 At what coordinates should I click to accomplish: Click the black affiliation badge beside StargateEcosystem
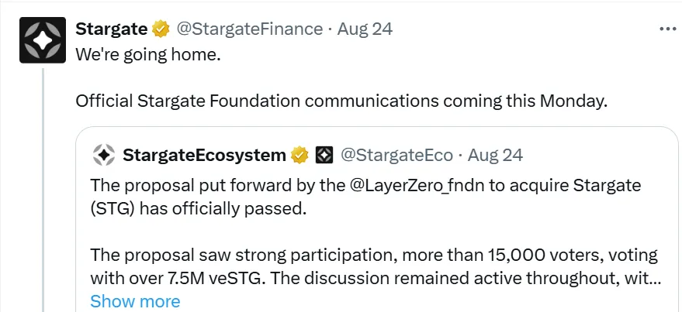pyautogui.click(x=324, y=155)
